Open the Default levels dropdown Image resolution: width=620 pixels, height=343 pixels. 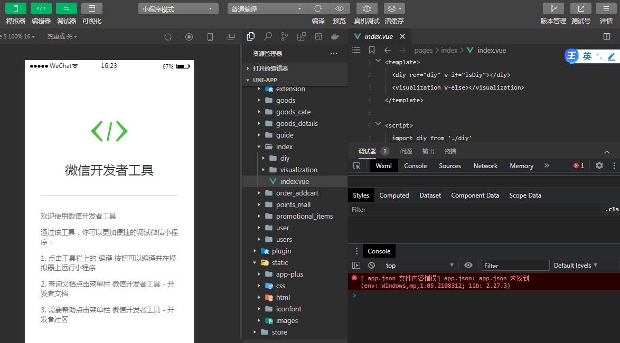(575, 266)
